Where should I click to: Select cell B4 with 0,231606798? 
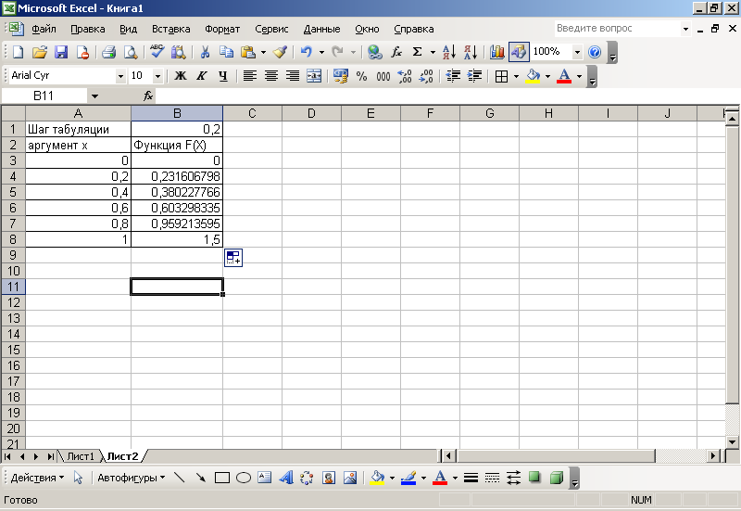coord(177,176)
